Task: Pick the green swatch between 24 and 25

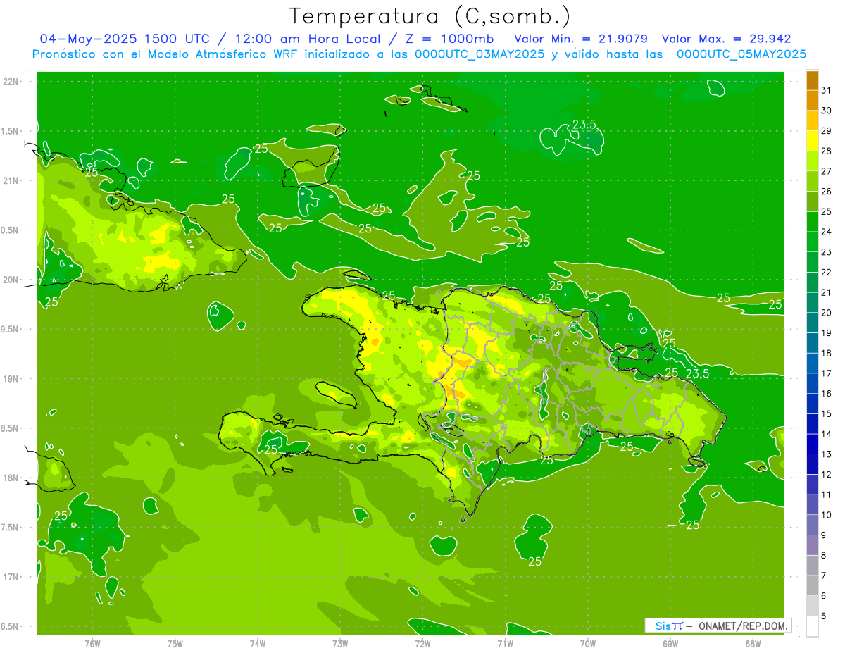Action: coord(812,222)
